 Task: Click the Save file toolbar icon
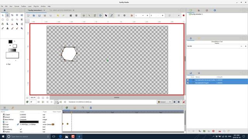tap(40, 15)
